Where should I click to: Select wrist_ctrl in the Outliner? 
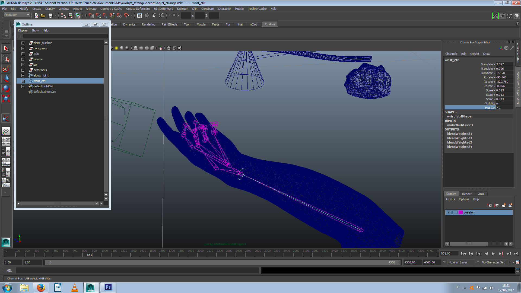(39, 81)
